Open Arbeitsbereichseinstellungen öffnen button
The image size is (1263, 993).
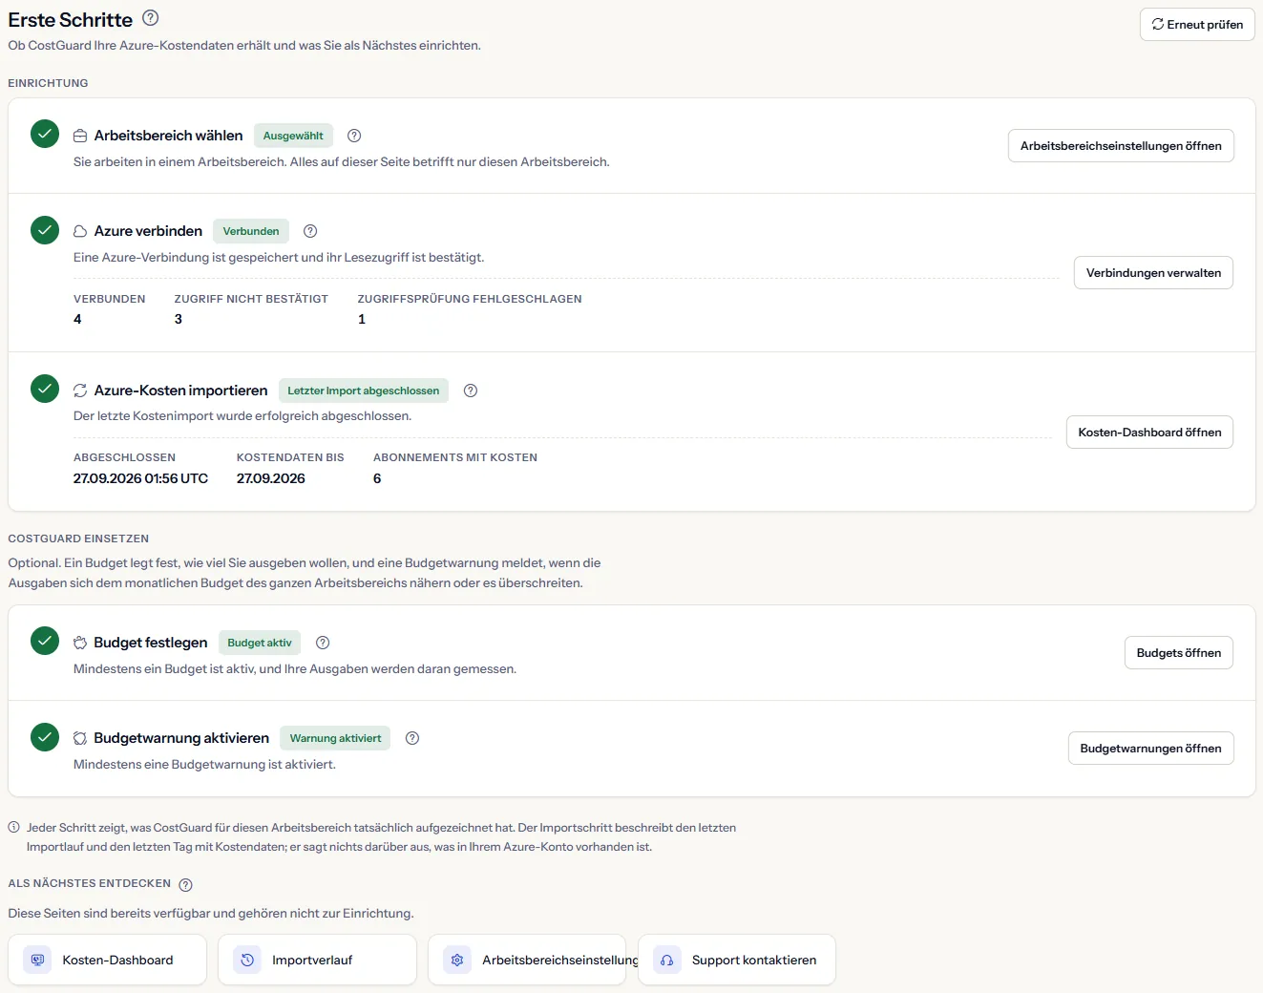pos(1121,146)
